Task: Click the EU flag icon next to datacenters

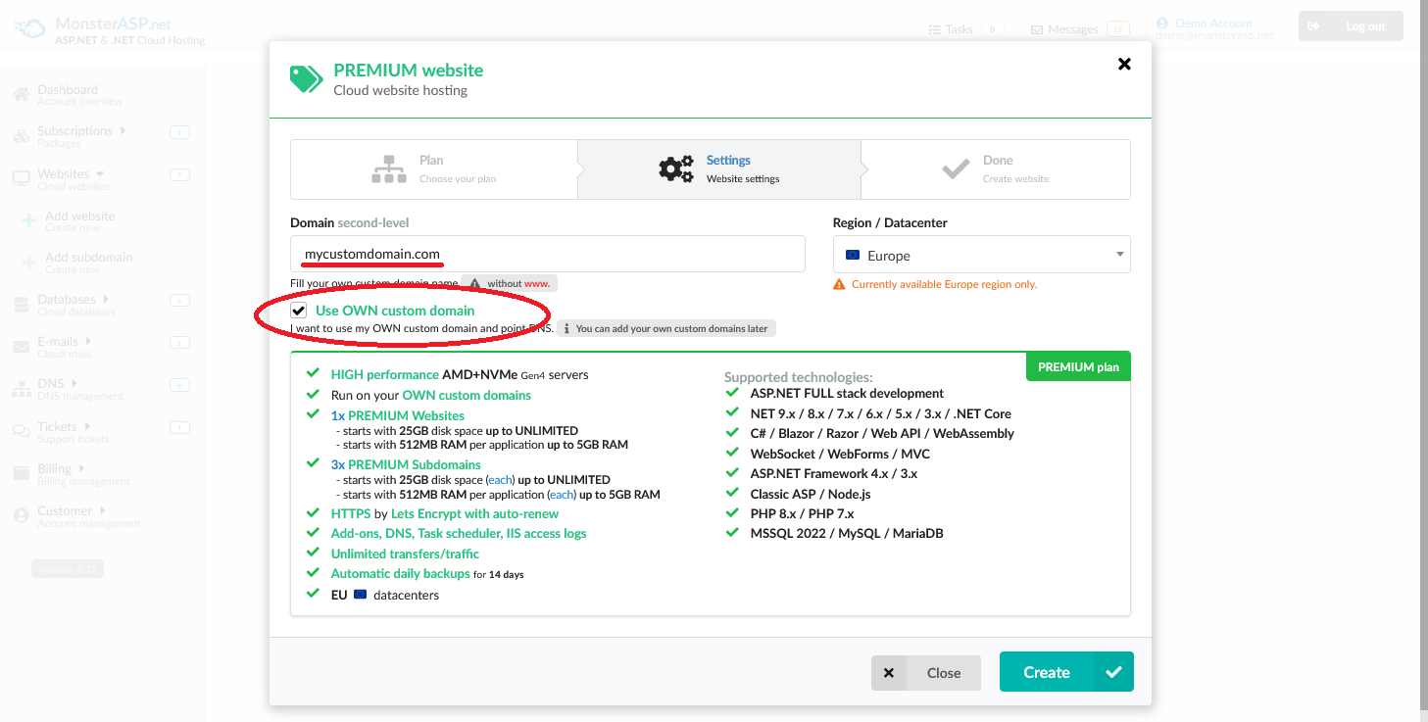Action: 360,594
